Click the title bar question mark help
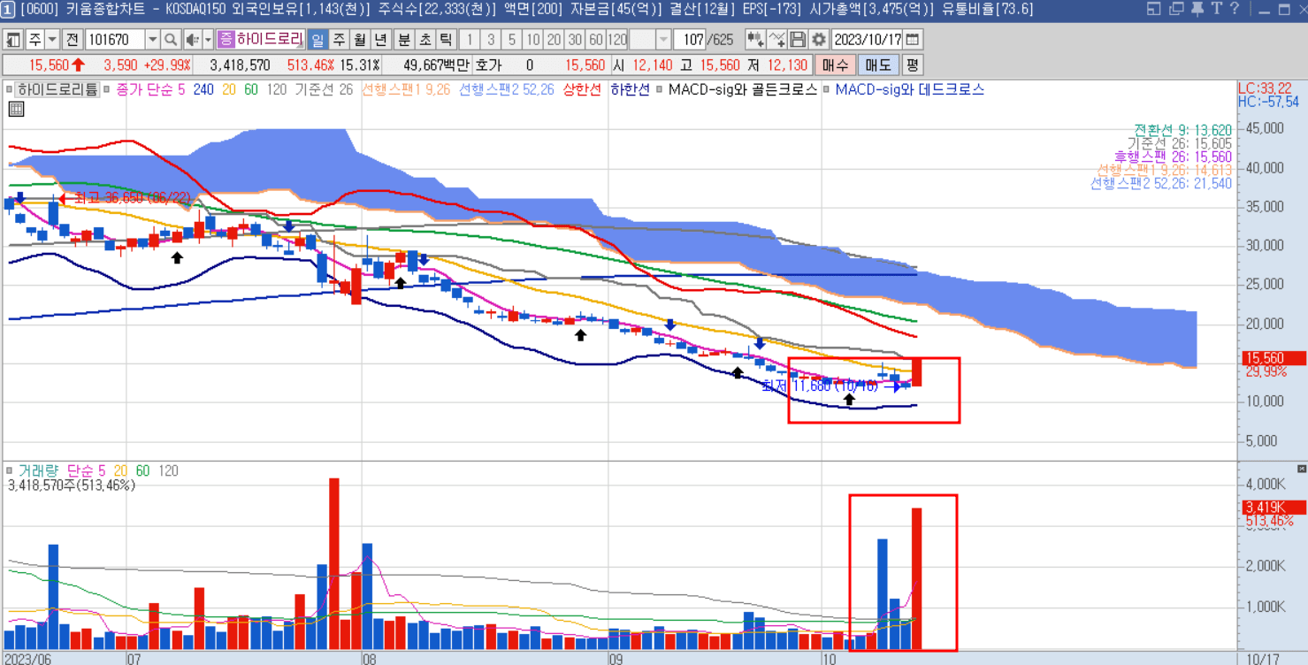Screen dimensions: 1308x665 (x=1235, y=9)
